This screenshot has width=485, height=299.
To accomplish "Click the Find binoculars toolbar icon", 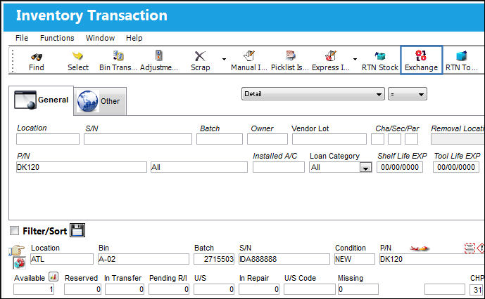I will pyautogui.click(x=37, y=57).
